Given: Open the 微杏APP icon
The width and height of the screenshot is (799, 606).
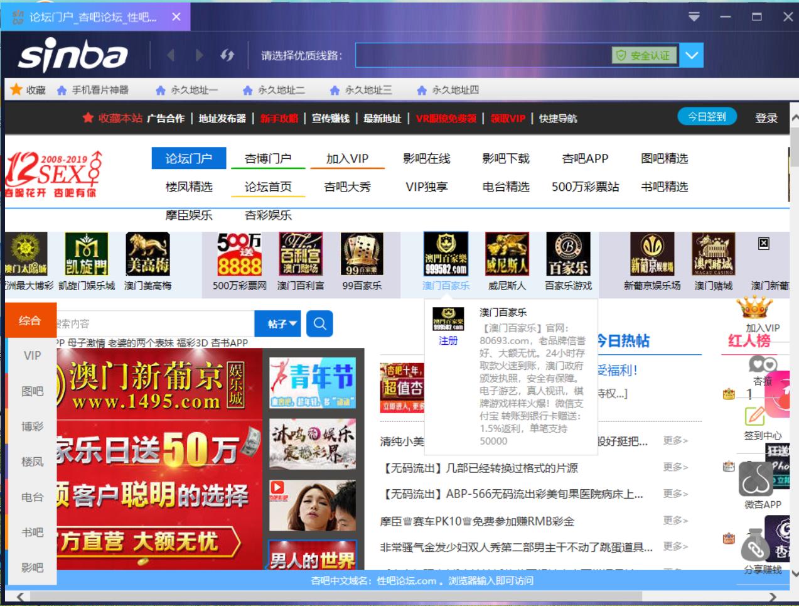Looking at the screenshot, I should click(x=756, y=479).
